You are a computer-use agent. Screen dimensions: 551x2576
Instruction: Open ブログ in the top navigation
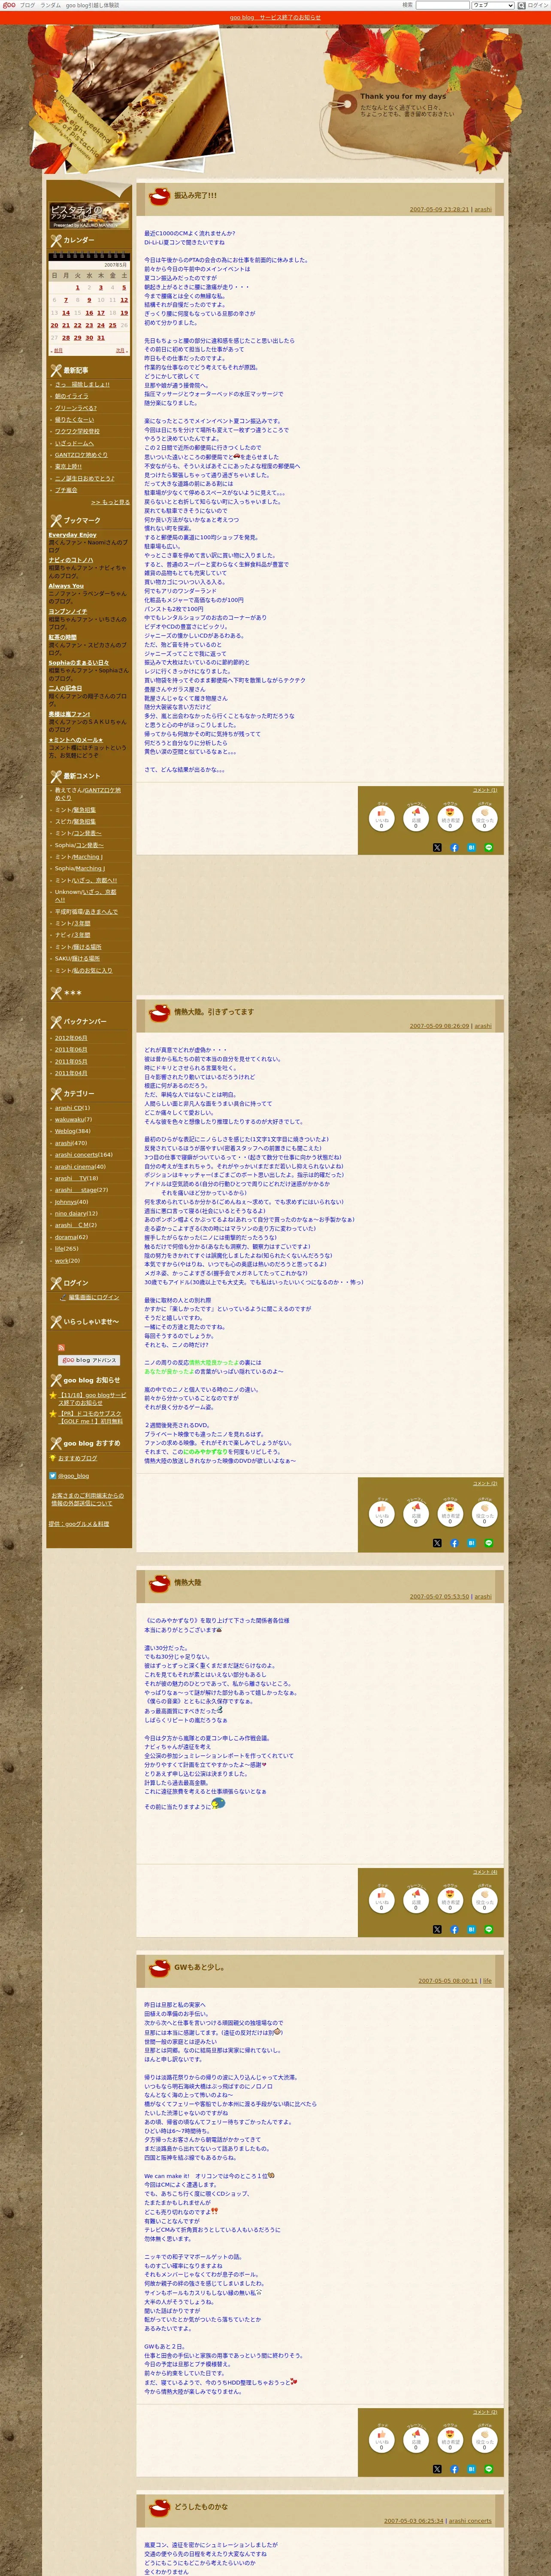[x=27, y=5]
